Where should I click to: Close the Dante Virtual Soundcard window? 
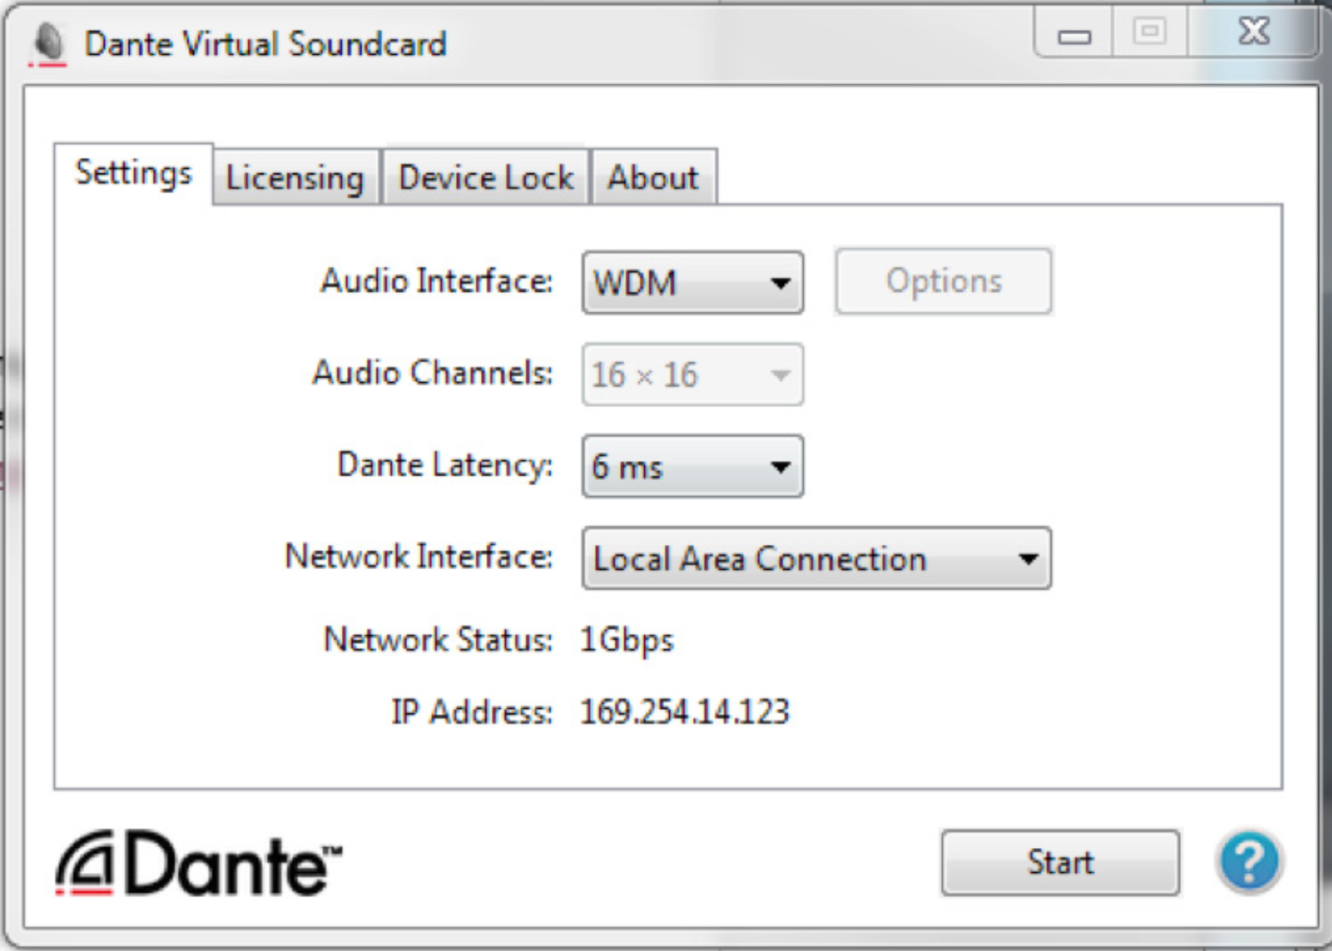point(1254,33)
